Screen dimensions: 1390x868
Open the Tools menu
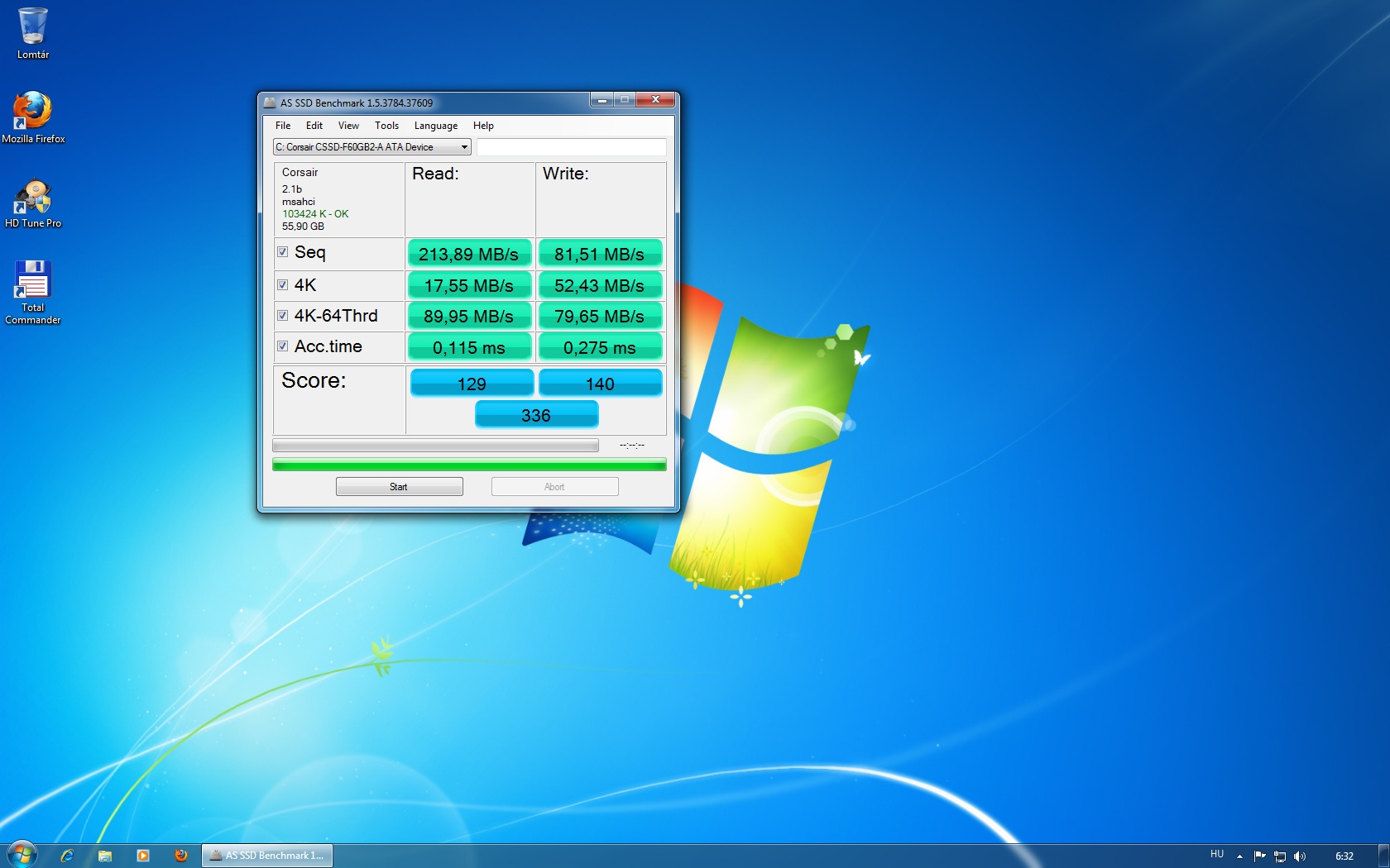click(x=386, y=126)
